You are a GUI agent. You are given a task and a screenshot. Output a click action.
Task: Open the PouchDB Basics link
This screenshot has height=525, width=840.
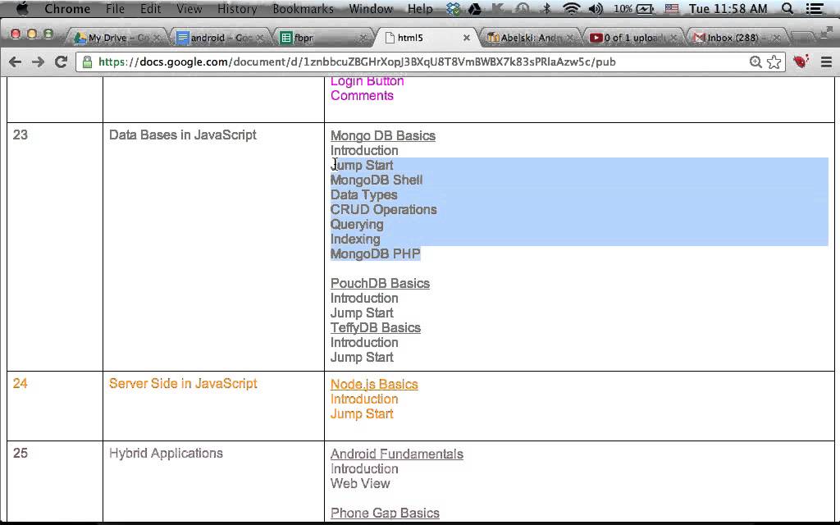tap(380, 283)
